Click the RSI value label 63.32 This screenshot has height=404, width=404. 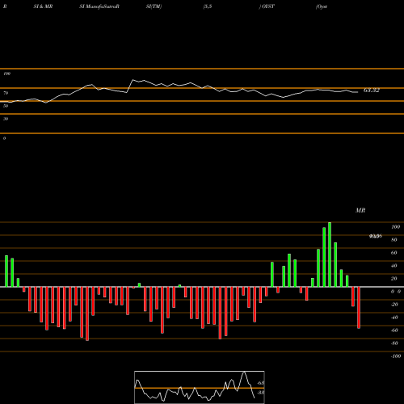372,90
